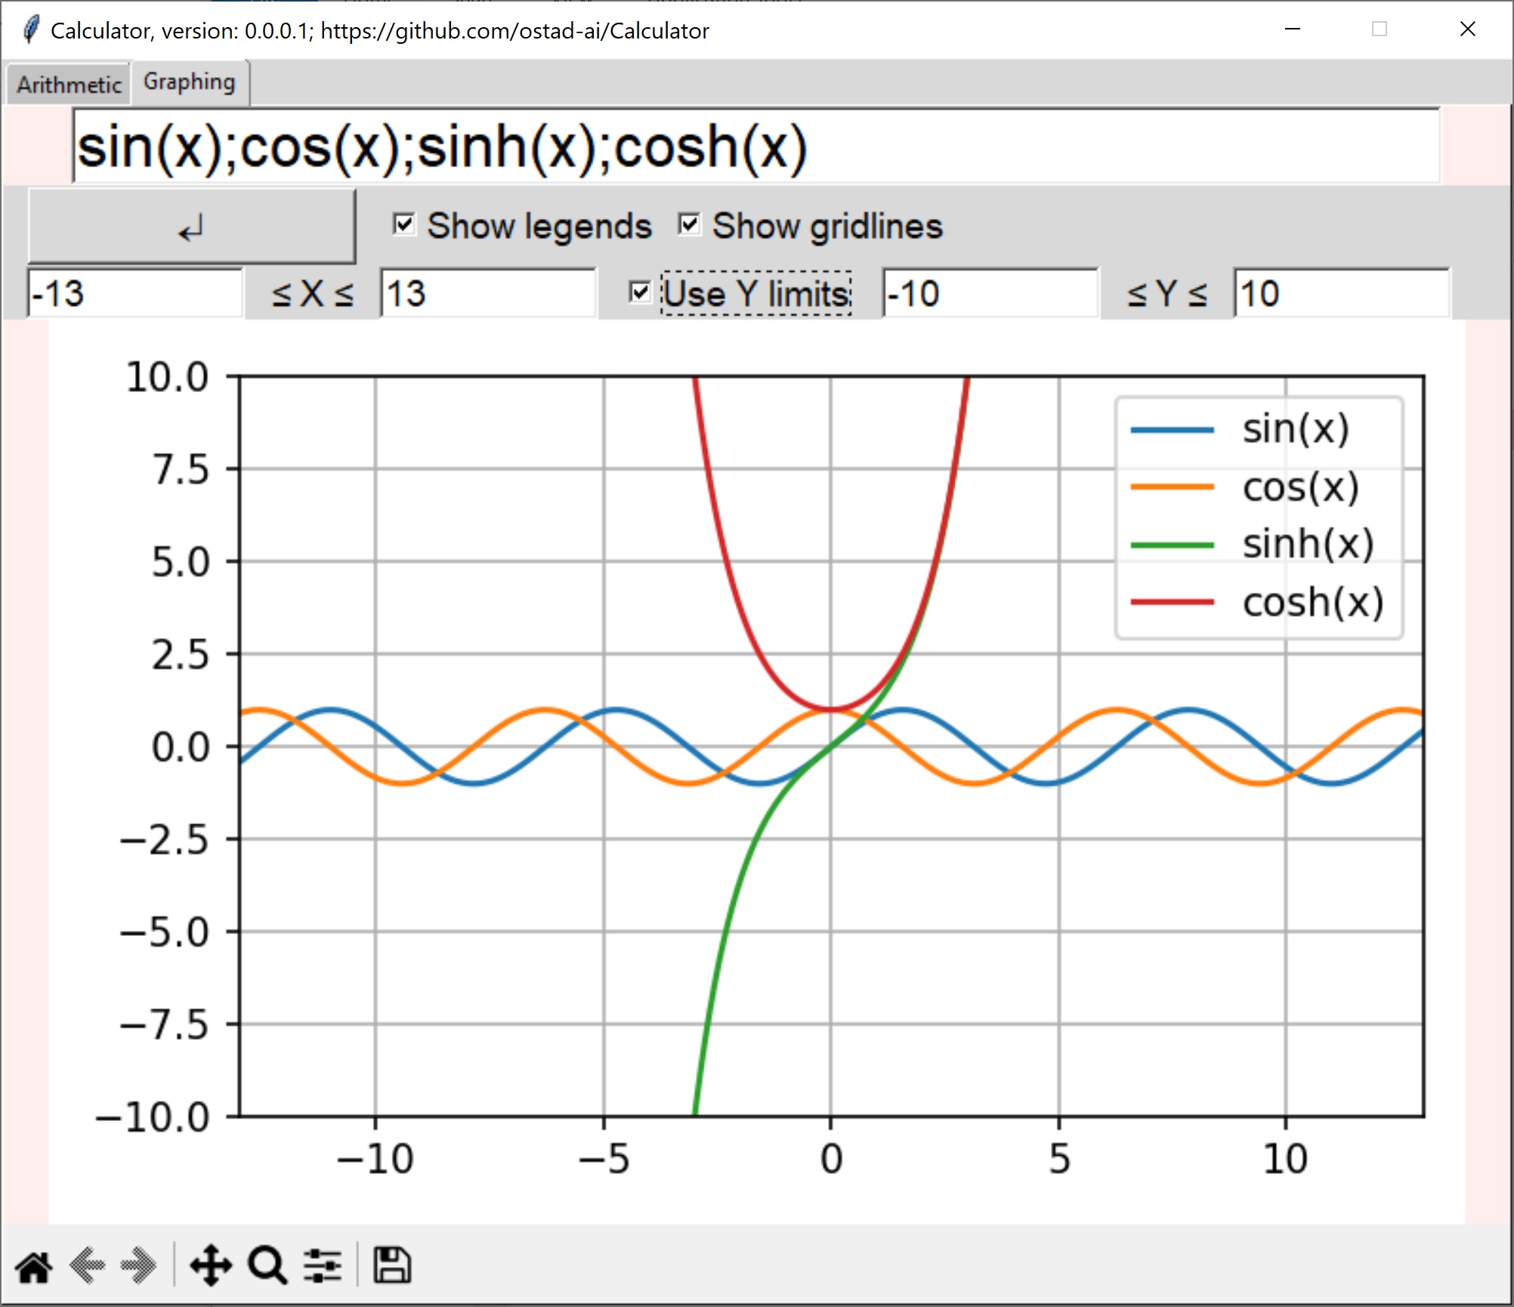Click the feather app icon in title bar
The width and height of the screenshot is (1514, 1307).
coord(30,30)
